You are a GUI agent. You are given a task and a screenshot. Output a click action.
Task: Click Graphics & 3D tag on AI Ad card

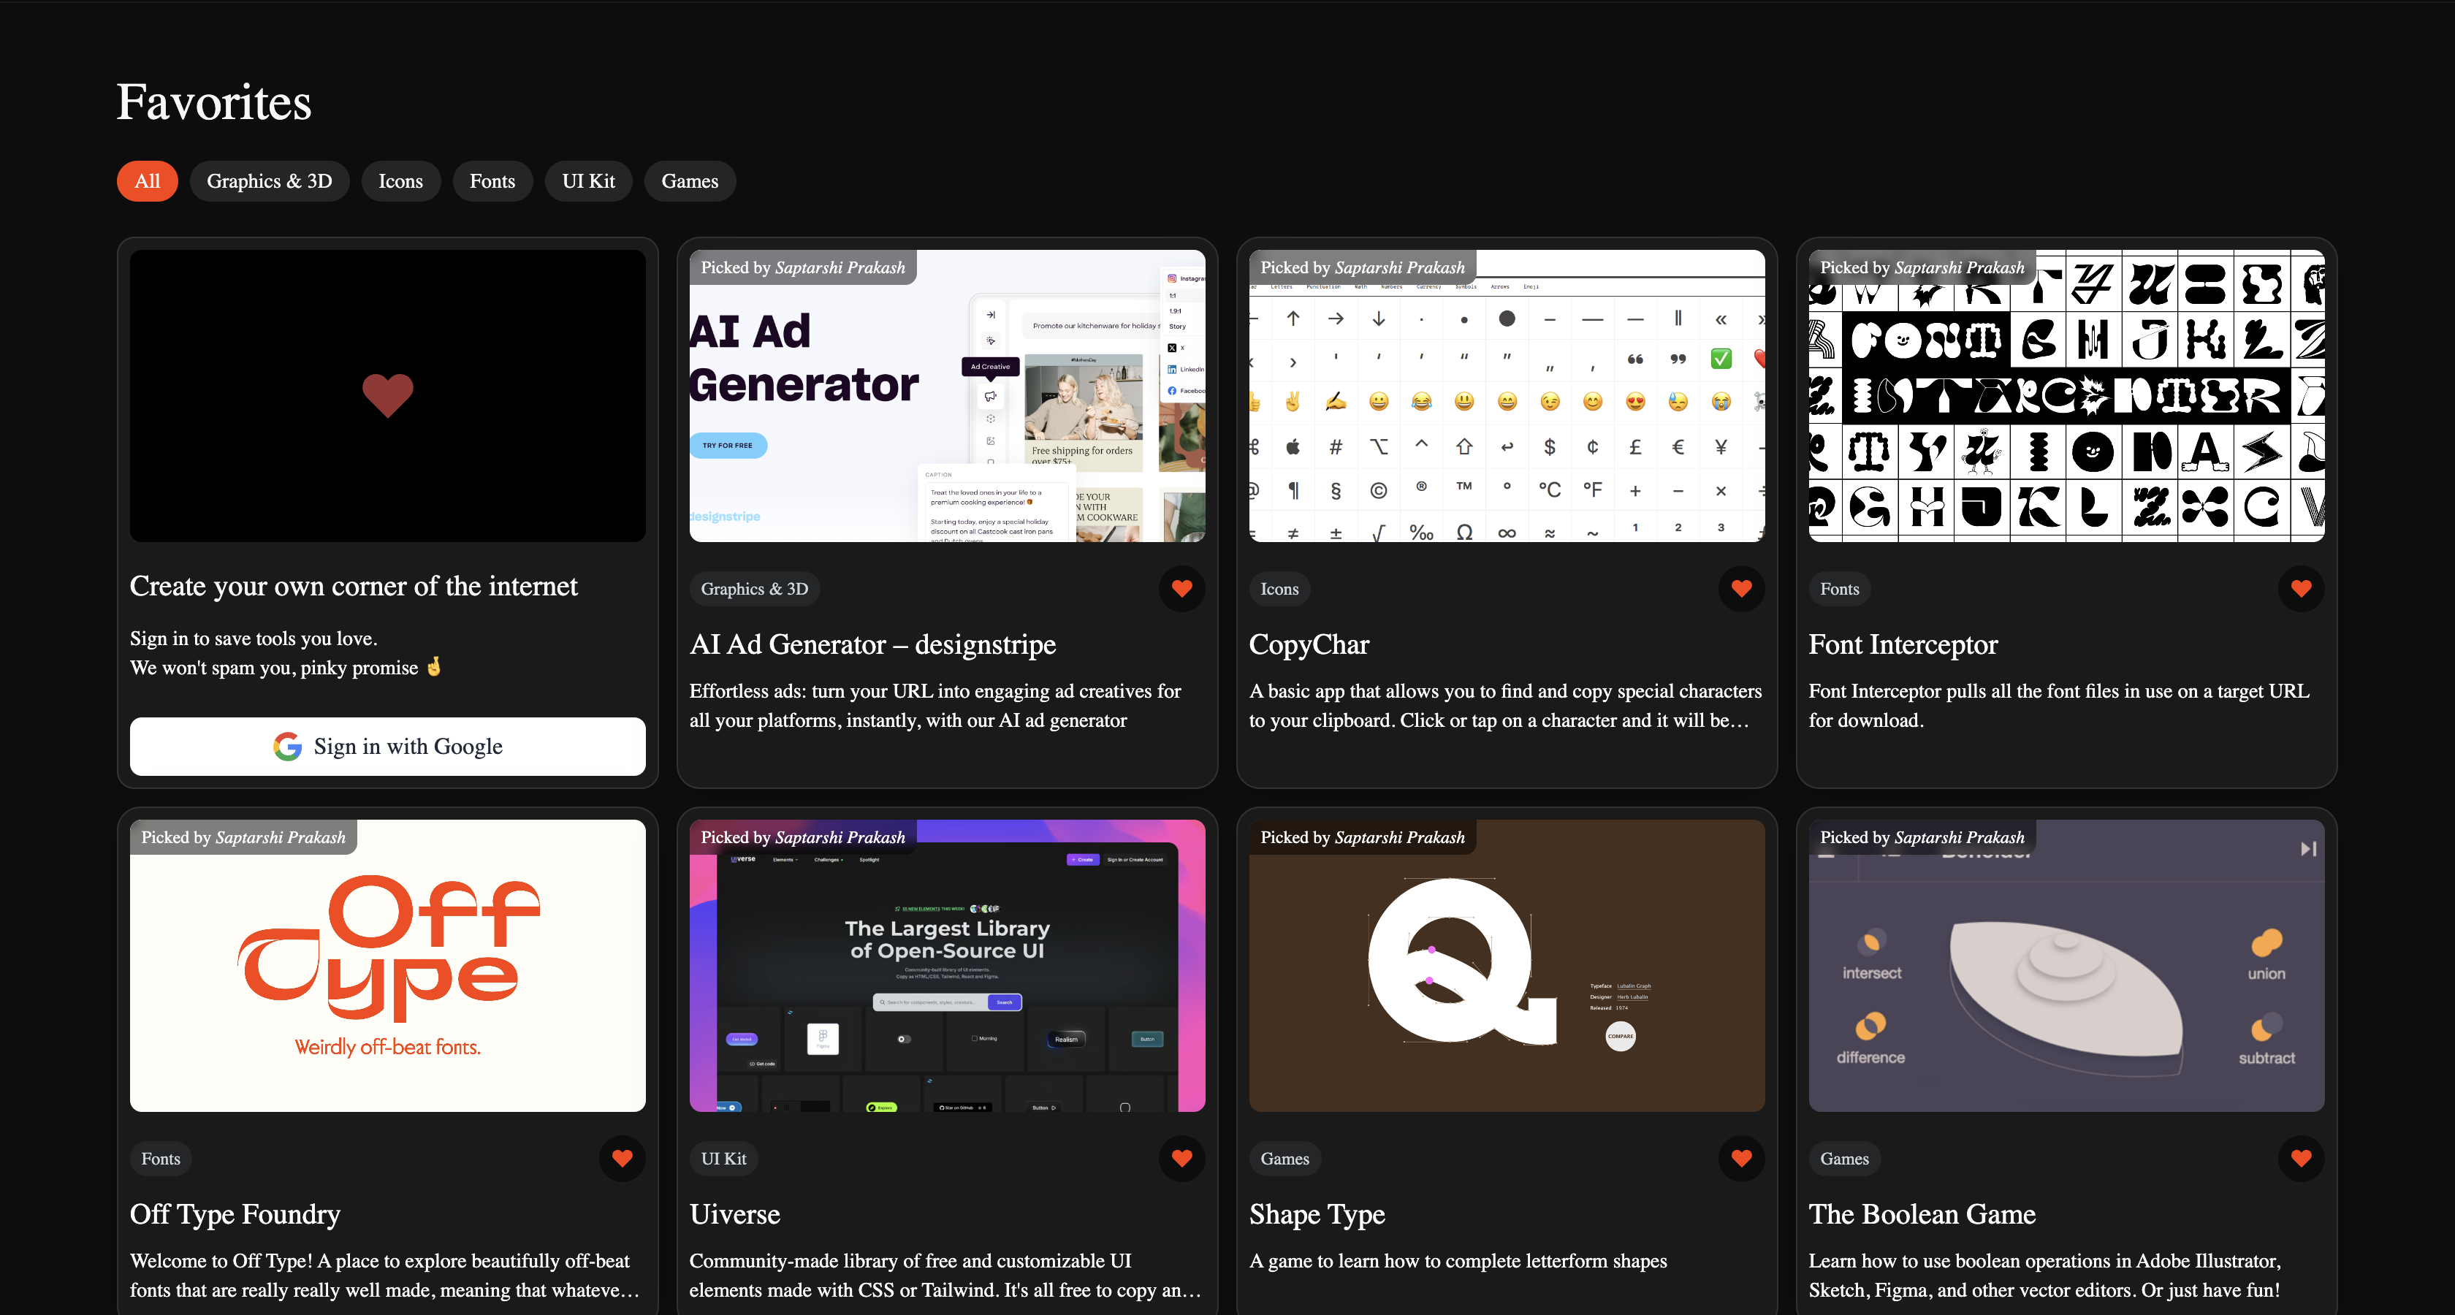click(x=755, y=589)
